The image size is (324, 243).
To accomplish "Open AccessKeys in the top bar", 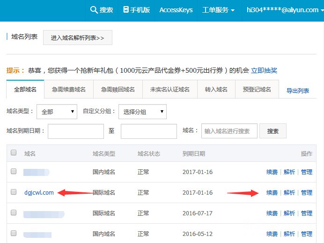I will [x=176, y=10].
